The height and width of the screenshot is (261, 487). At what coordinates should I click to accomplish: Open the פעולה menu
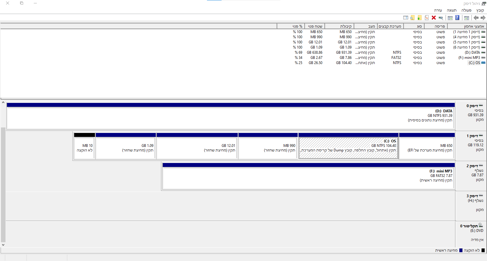click(466, 10)
